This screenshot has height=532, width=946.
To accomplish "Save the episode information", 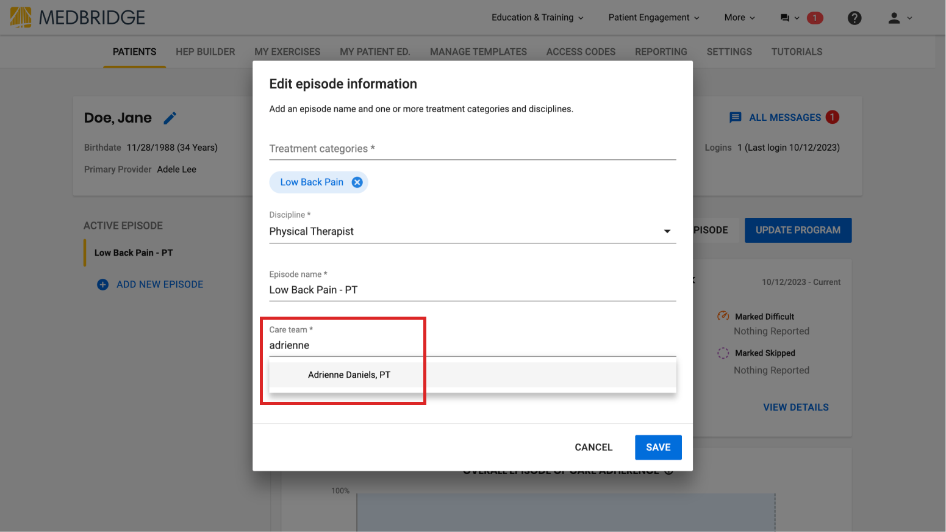I will pyautogui.click(x=658, y=447).
